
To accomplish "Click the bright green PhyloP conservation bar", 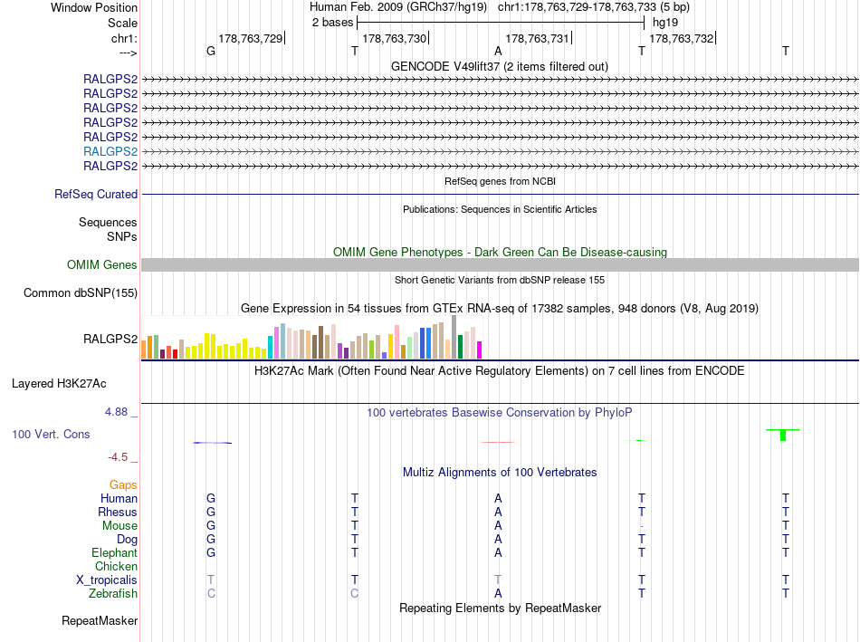I will 783,435.
